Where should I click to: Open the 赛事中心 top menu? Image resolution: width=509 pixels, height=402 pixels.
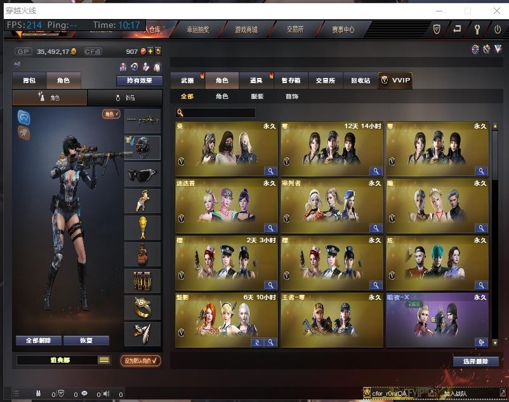pyautogui.click(x=343, y=30)
